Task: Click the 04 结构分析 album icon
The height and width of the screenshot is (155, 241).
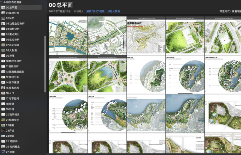Action: pos(3,29)
